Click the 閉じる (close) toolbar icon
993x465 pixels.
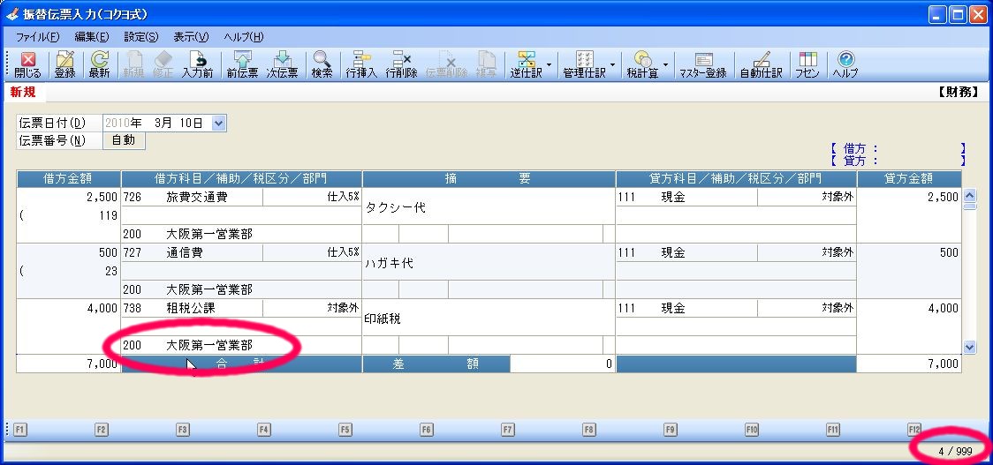click(27, 64)
